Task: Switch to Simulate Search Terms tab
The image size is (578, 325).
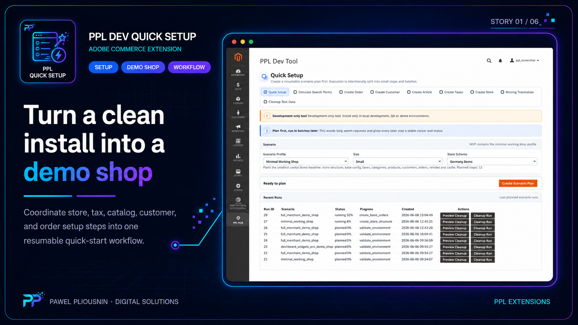Action: point(313,92)
